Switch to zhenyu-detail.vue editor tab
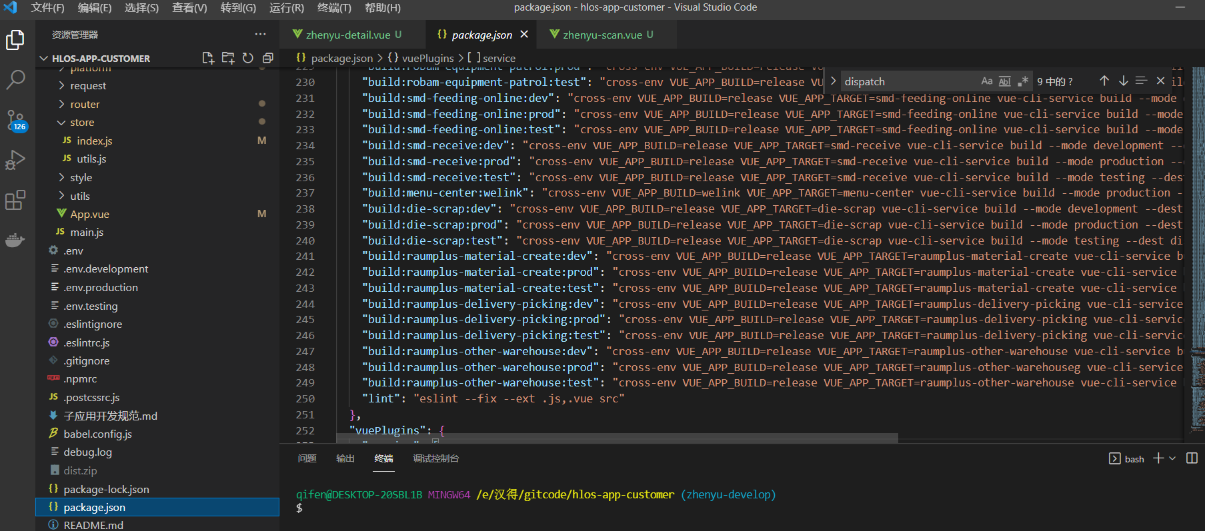Image resolution: width=1205 pixels, height=531 pixels. pos(353,35)
